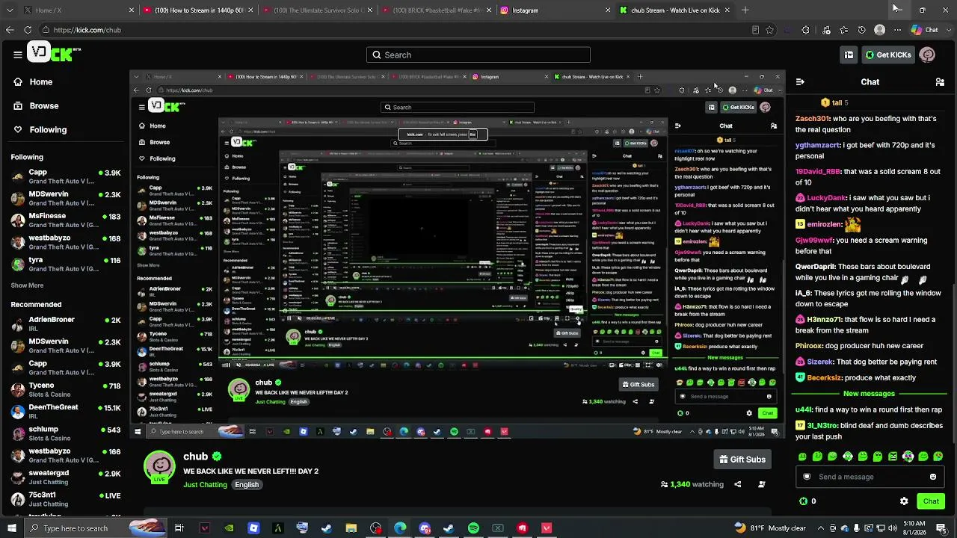Click the frog emote first in quick emotes row
Image resolution: width=957 pixels, height=538 pixels.
[802, 457]
